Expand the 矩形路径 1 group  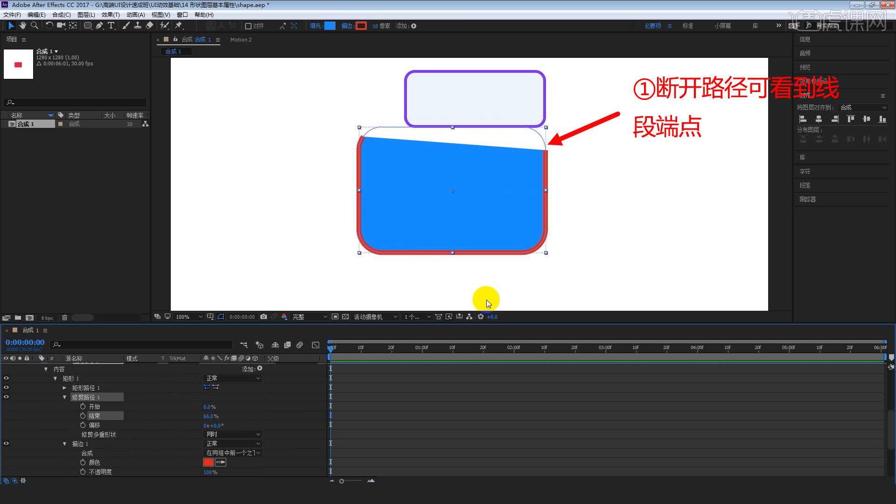(x=64, y=388)
